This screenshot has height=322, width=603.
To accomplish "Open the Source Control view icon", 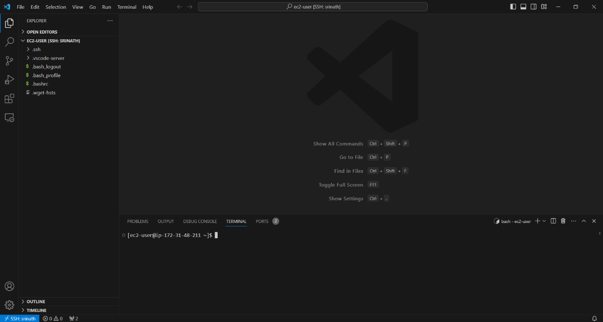I will pos(9,61).
